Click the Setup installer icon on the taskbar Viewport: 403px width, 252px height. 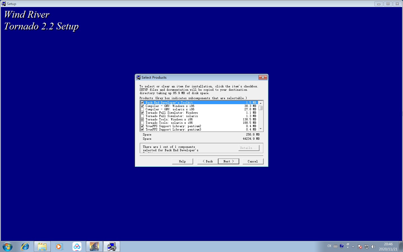(x=111, y=246)
